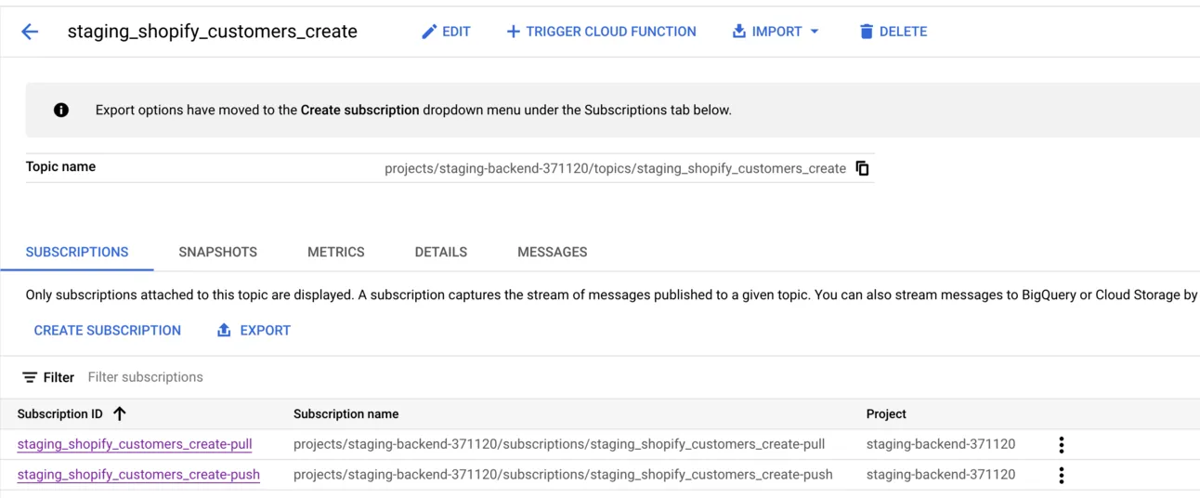Screen dimensions: 1200x498
Task: Sort by Subscription ID arrow
Action: [120, 413]
